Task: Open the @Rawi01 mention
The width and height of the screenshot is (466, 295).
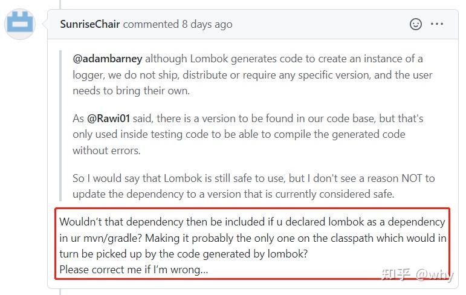Action: tap(109, 118)
